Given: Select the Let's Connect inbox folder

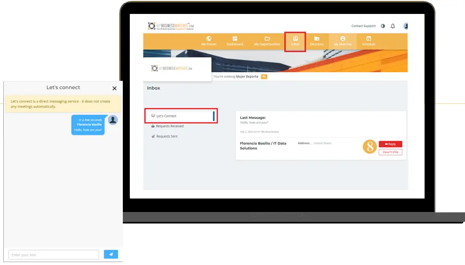Looking at the screenshot, I should (181, 116).
